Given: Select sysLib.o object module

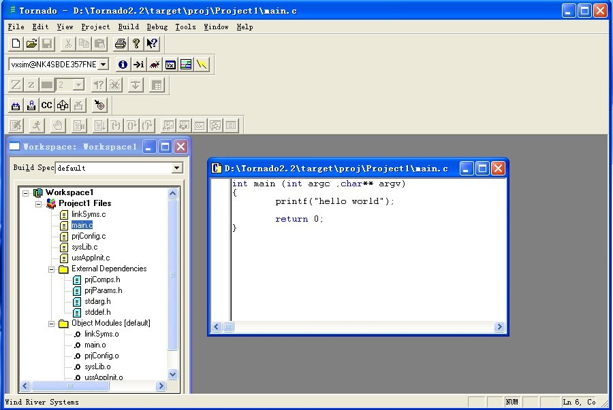Looking at the screenshot, I should (97, 366).
